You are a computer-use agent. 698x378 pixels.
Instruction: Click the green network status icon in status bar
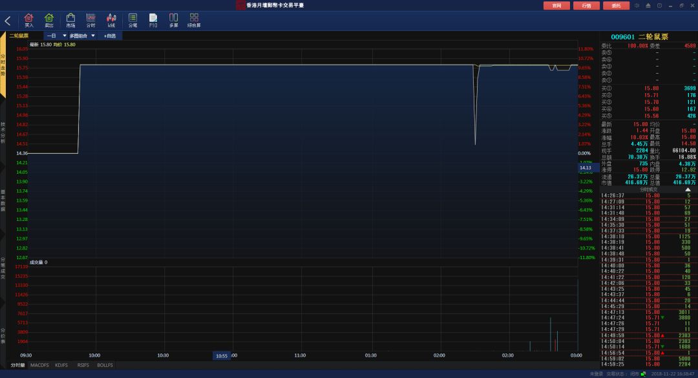click(x=643, y=374)
